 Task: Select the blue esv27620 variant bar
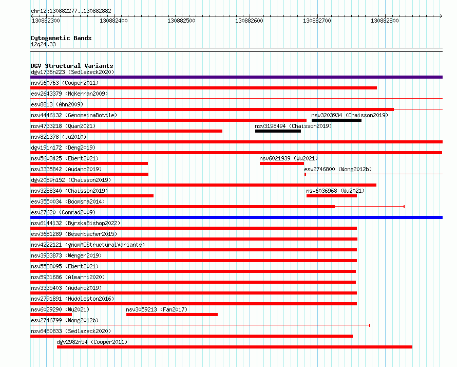236,217
